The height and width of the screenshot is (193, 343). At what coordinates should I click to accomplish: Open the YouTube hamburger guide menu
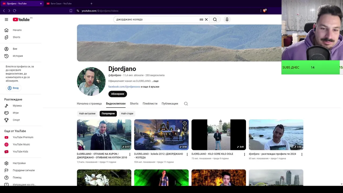click(6, 19)
